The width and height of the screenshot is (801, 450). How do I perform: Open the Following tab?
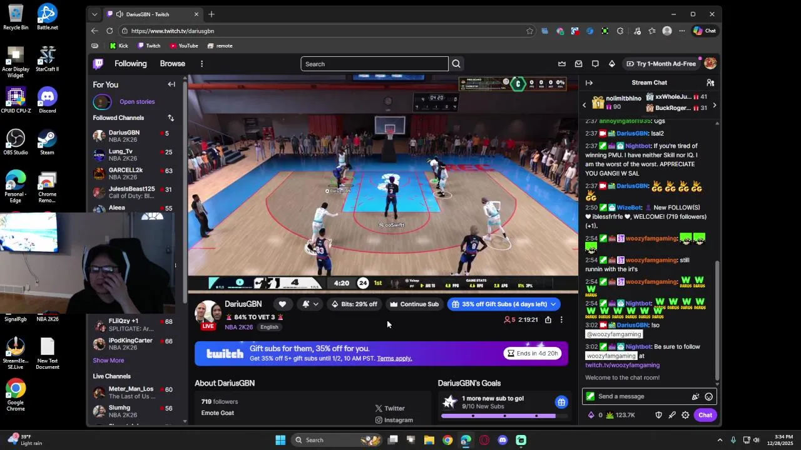[130, 64]
